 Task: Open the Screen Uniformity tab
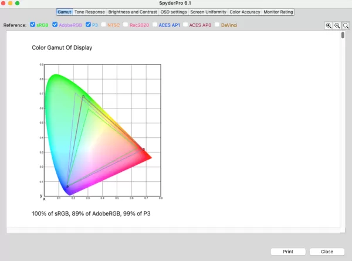[208, 12]
